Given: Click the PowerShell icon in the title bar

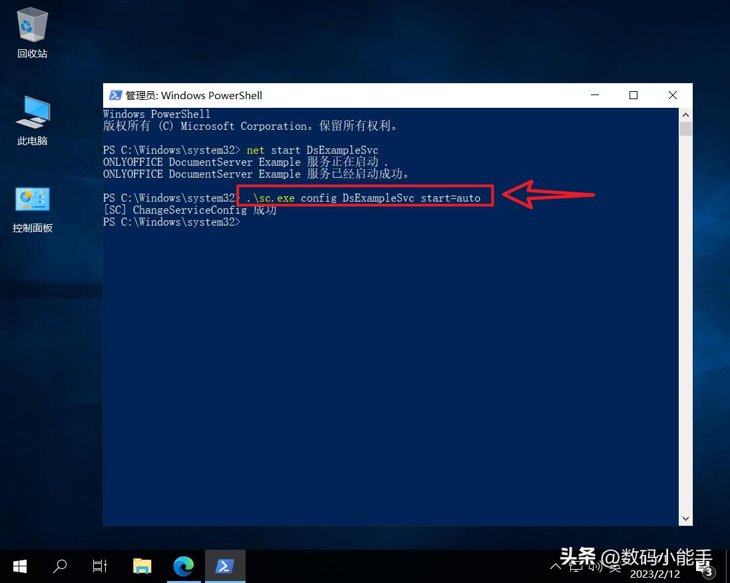Looking at the screenshot, I should [x=115, y=95].
